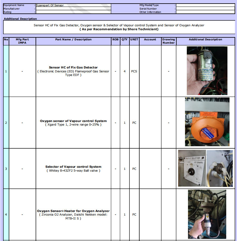
Task: Click the Equipment Name field 'Sparepart Of Sensor'
Action: [73, 5]
